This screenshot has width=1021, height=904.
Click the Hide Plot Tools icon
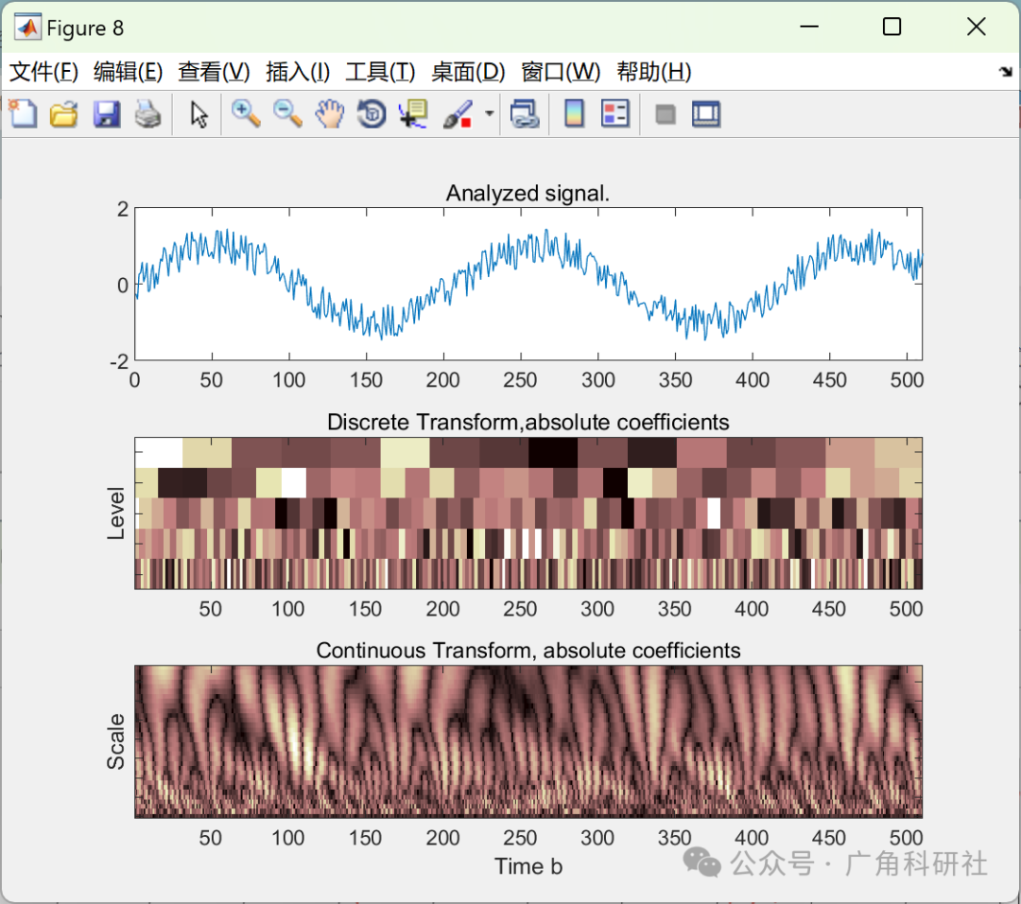[x=665, y=114]
